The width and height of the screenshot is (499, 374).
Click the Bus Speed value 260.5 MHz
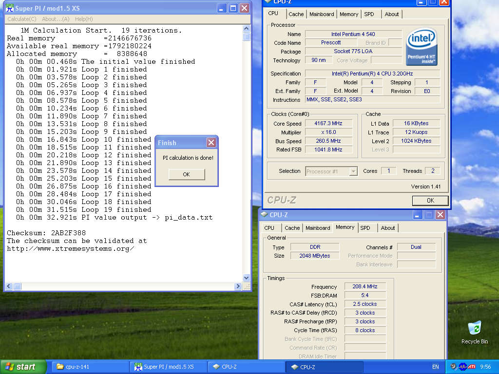pyautogui.click(x=328, y=141)
